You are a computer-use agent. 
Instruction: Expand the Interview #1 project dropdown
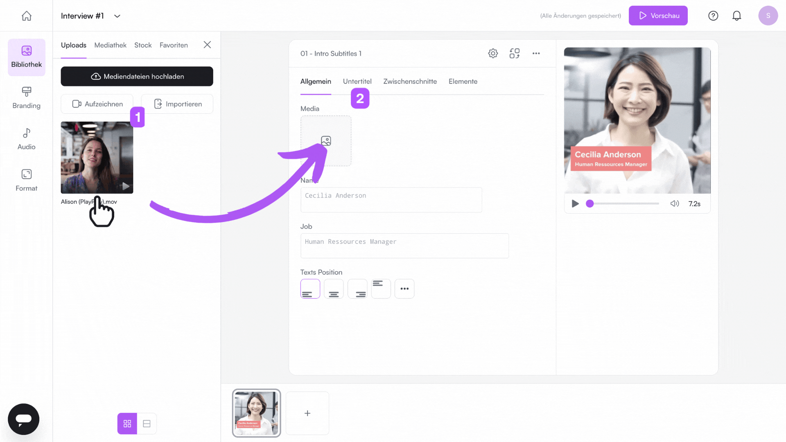coord(117,16)
